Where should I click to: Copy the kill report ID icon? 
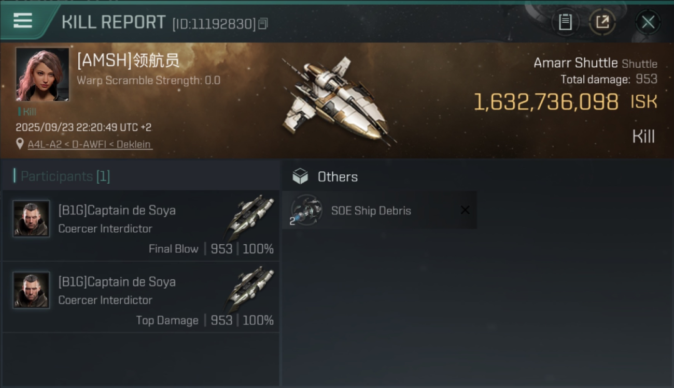263,23
